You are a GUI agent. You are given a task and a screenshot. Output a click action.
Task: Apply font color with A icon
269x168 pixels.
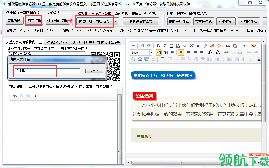[244, 46]
